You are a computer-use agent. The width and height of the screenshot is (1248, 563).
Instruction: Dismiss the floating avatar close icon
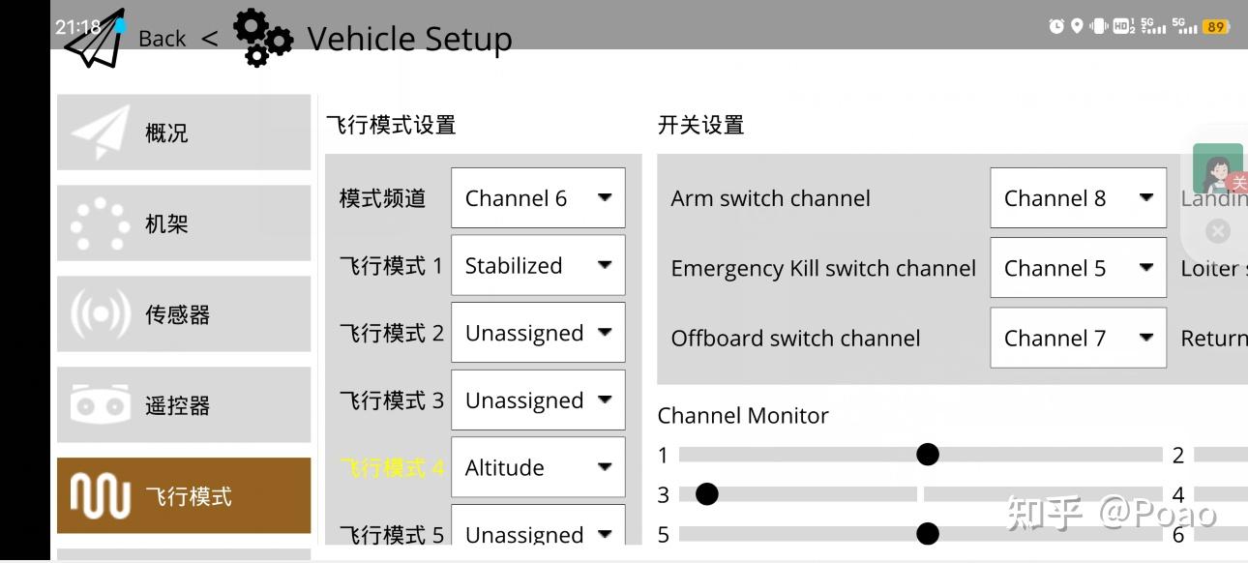point(1218,231)
